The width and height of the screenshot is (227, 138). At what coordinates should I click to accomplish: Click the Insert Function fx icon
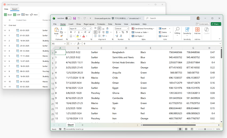78,43
